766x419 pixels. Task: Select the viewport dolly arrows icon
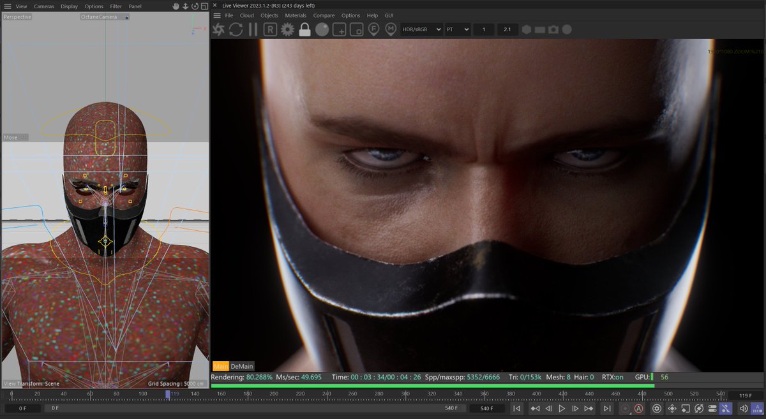(x=186, y=6)
